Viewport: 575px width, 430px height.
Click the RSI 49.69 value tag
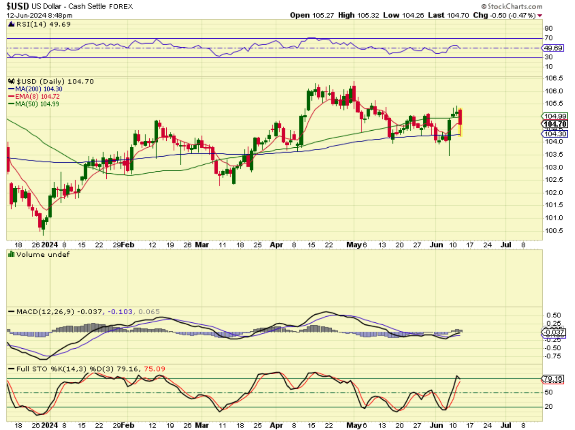point(553,48)
